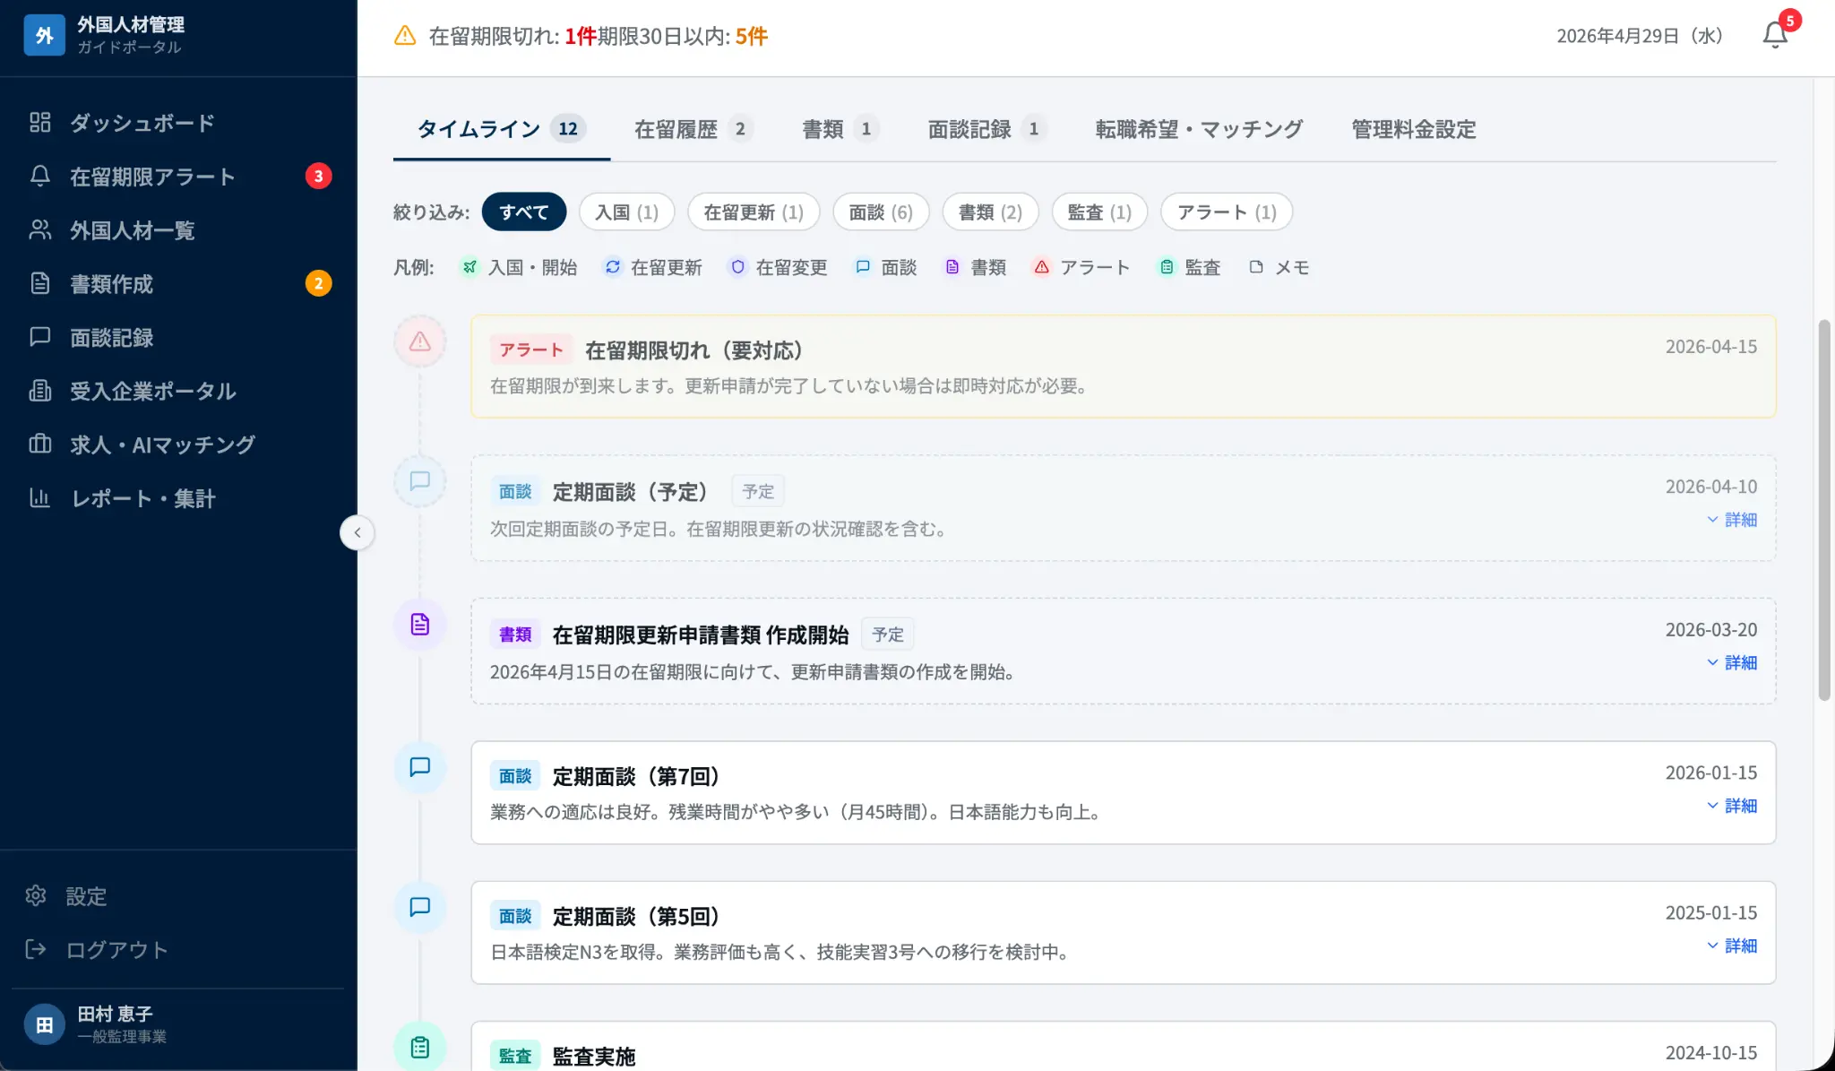
Task: Go to ダッシュボード in sidebar
Action: 178,122
